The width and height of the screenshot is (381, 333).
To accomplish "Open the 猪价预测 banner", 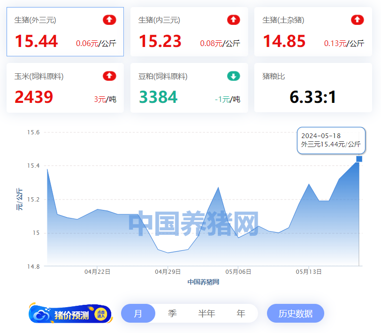I will pyautogui.click(x=70, y=314).
